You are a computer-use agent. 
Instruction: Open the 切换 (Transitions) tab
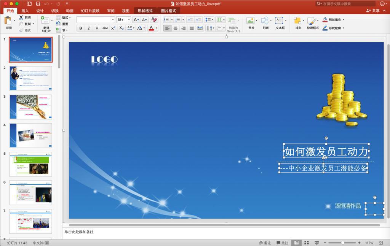55,11
